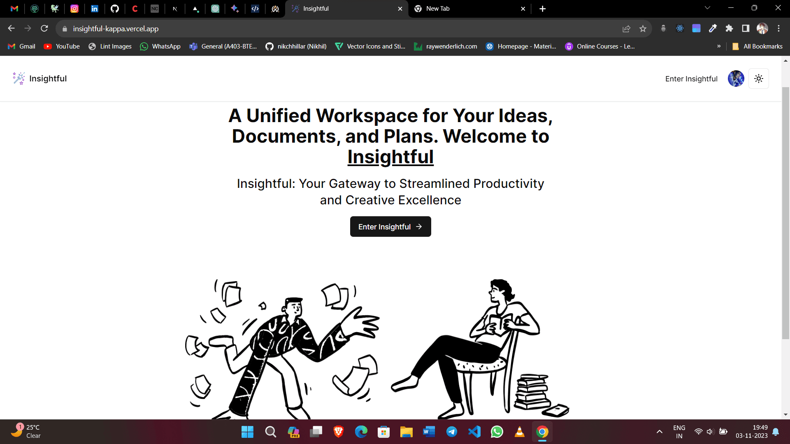Viewport: 790px width, 444px height.
Task: Open Lint Images bookmark
Action: click(x=110, y=46)
